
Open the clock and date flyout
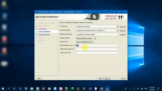pyautogui.click(x=152, y=88)
